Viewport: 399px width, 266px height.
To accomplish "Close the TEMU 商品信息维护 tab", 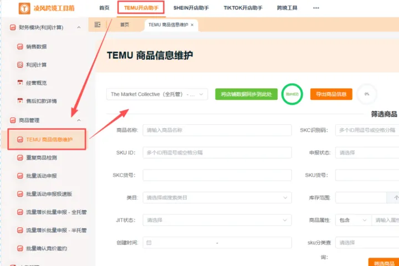I will [192, 25].
